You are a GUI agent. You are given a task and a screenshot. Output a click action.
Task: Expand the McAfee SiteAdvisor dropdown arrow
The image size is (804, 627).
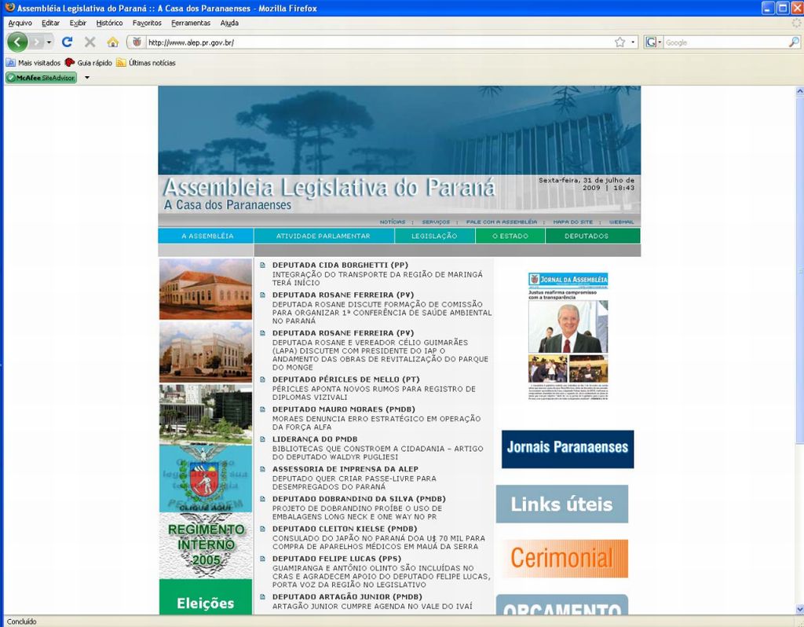[86, 78]
